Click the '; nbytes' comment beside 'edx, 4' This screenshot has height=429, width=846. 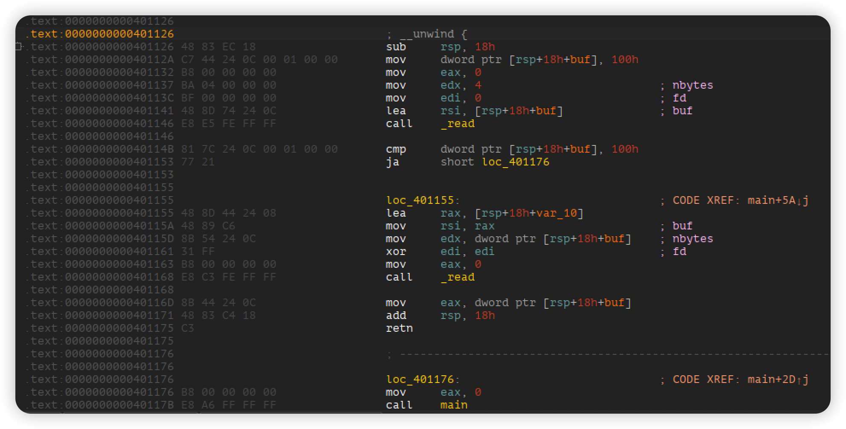(x=687, y=85)
